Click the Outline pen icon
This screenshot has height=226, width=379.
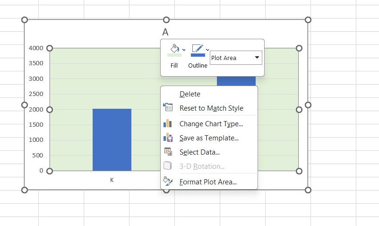198,48
